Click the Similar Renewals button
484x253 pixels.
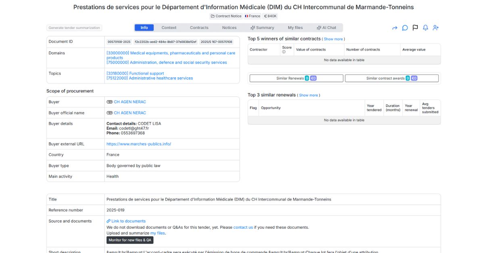point(296,78)
